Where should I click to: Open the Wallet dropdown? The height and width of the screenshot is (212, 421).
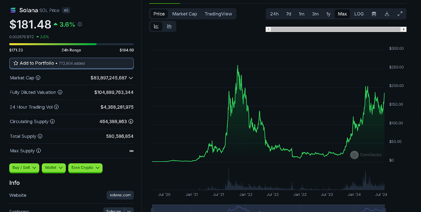point(54,168)
